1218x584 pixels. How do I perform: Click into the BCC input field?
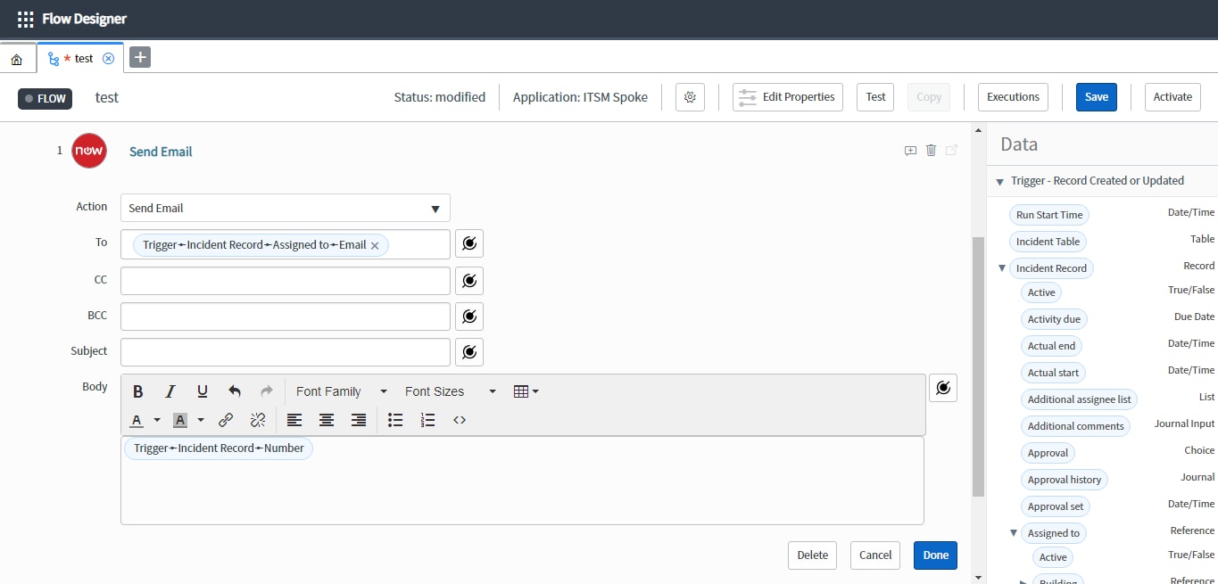286,316
